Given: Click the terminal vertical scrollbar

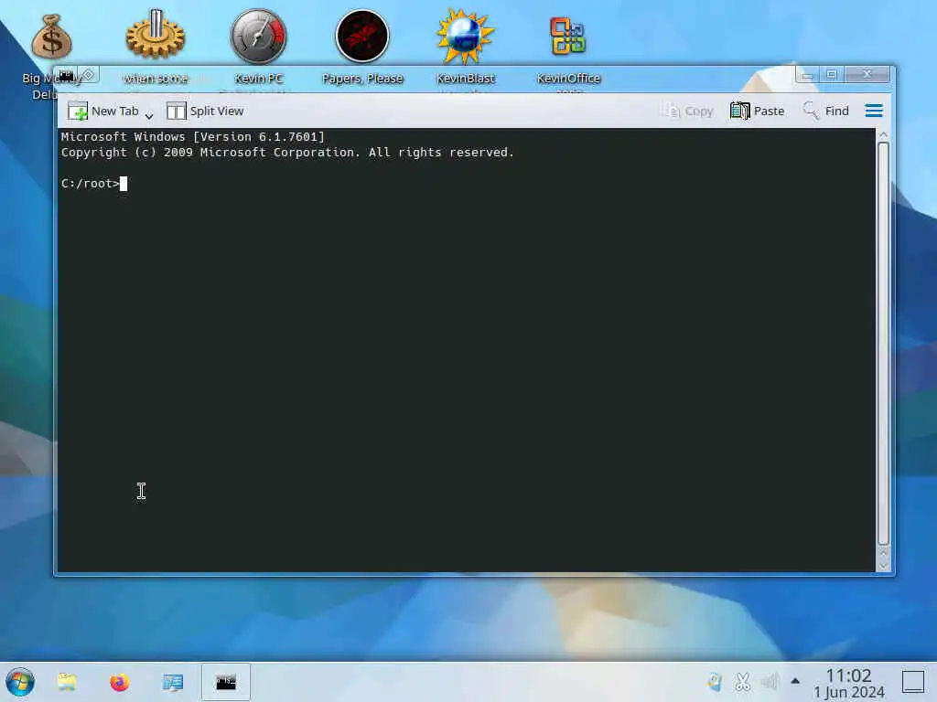Looking at the screenshot, I should tap(883, 343).
